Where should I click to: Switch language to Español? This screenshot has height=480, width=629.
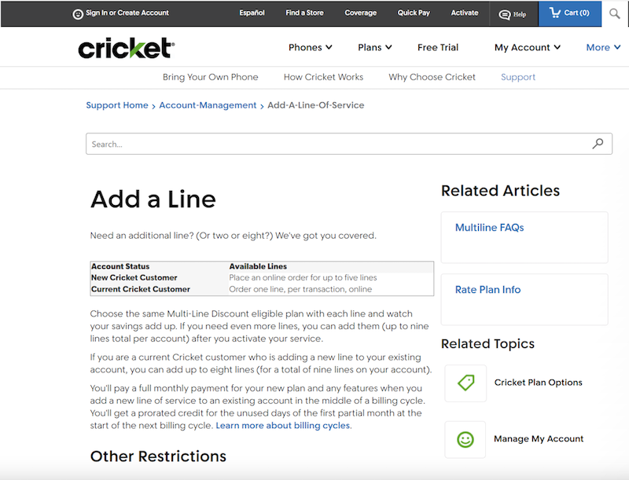[x=252, y=13]
